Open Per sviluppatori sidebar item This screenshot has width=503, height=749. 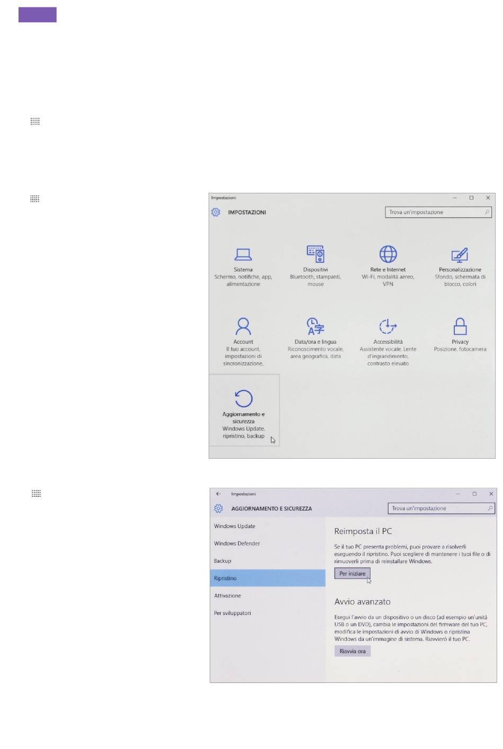(232, 613)
